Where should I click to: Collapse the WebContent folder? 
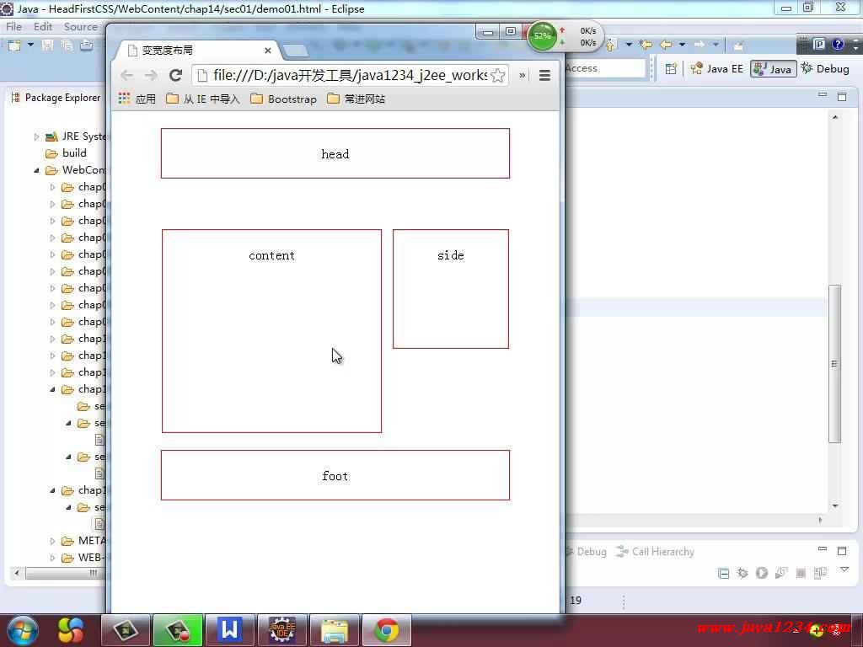coord(36,170)
